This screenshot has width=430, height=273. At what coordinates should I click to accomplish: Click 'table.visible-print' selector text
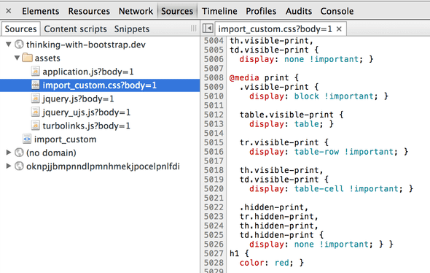coord(286,115)
